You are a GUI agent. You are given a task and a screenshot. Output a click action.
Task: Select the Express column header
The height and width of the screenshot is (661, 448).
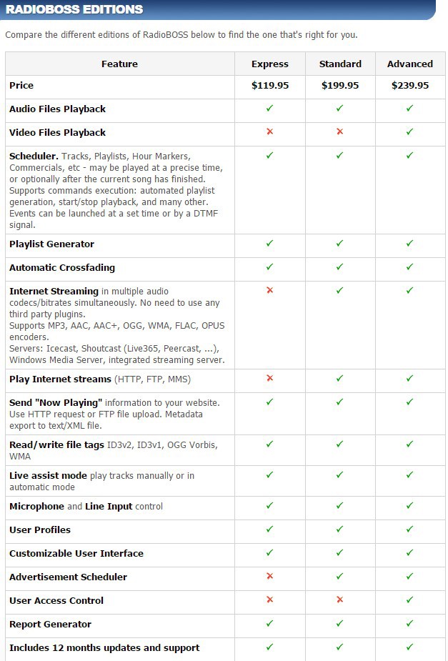point(269,64)
